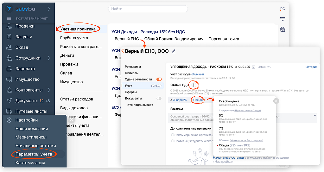Viewport: 324px width, 172px height.
Task: Toggle the Сдача отчетности switch off
Action: tap(159, 79)
